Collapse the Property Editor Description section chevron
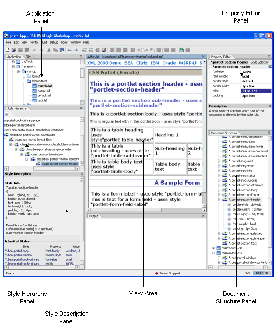This screenshot has height=334, width=280. coord(270,106)
